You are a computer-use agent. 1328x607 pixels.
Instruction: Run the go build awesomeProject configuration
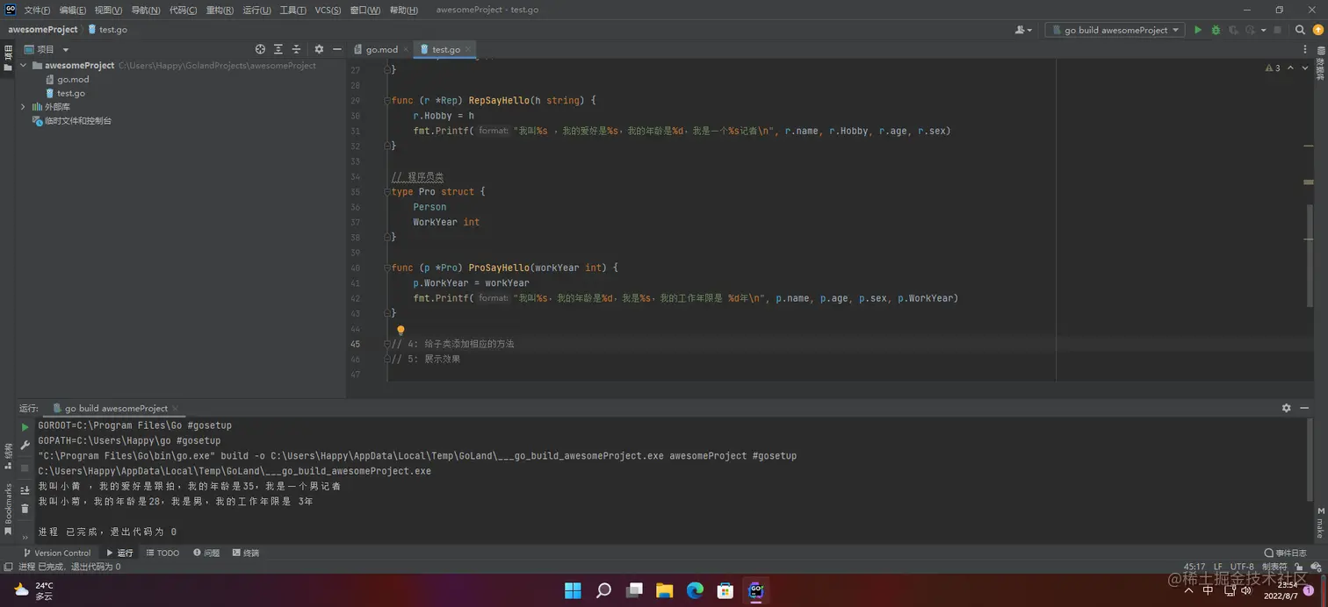pyautogui.click(x=1197, y=30)
